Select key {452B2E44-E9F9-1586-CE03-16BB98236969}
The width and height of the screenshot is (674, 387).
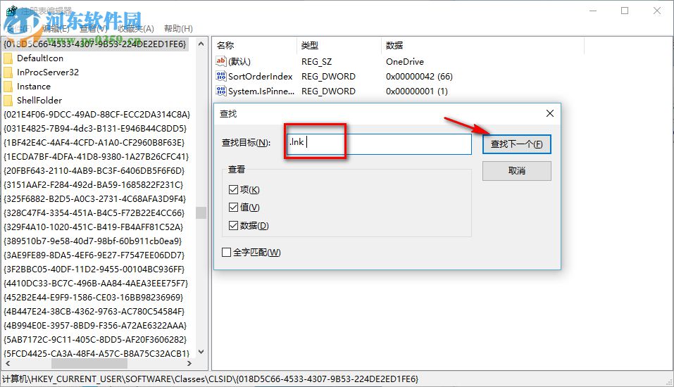(93, 298)
